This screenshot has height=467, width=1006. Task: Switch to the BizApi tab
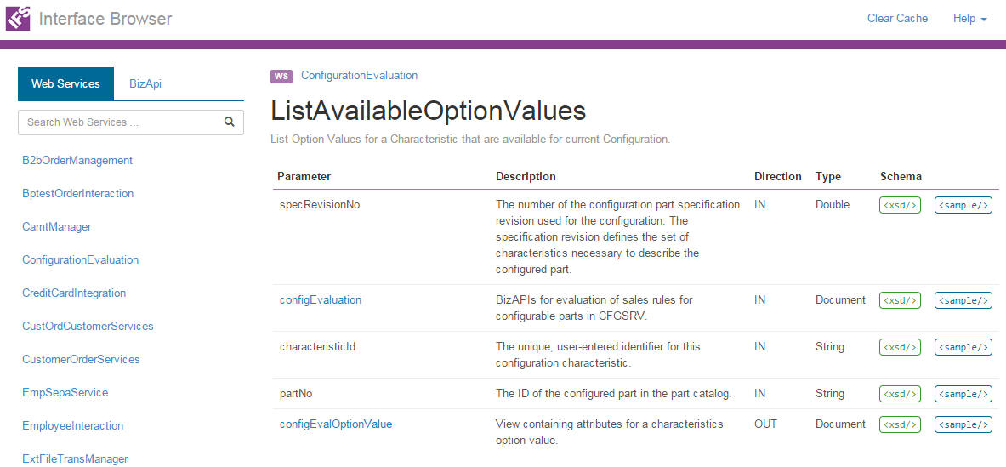(x=145, y=83)
